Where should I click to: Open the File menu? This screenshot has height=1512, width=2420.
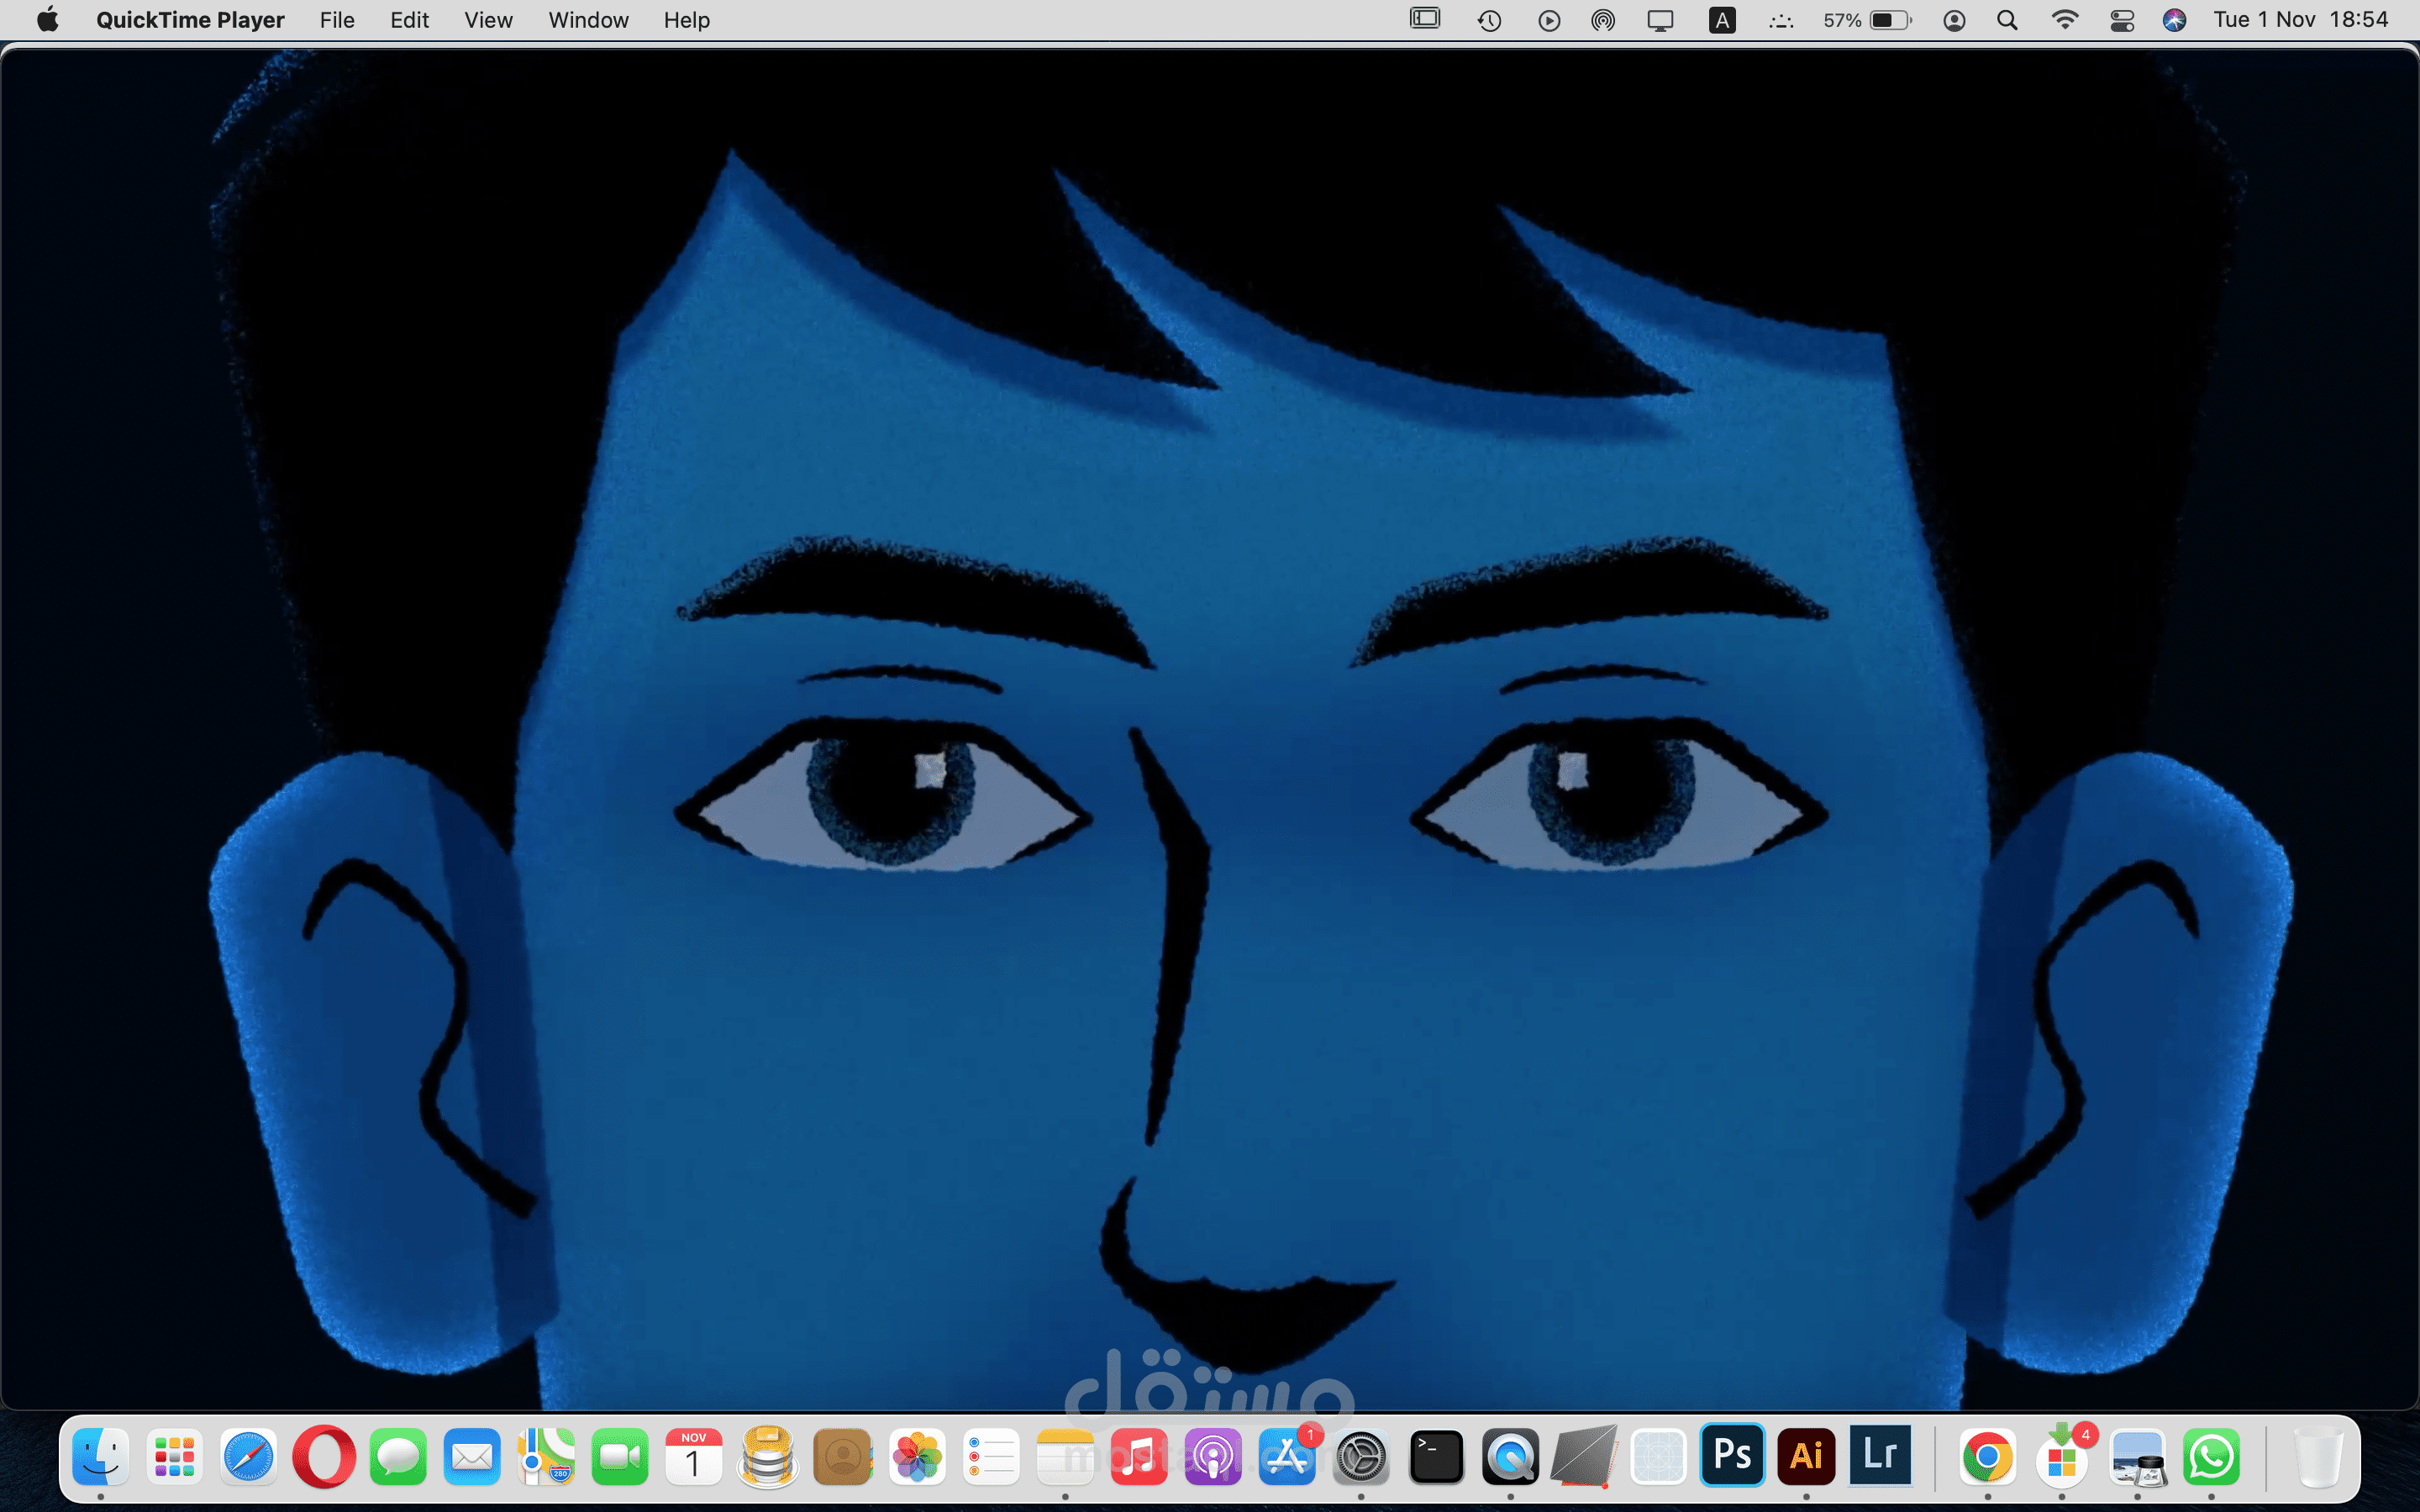pos(337,20)
